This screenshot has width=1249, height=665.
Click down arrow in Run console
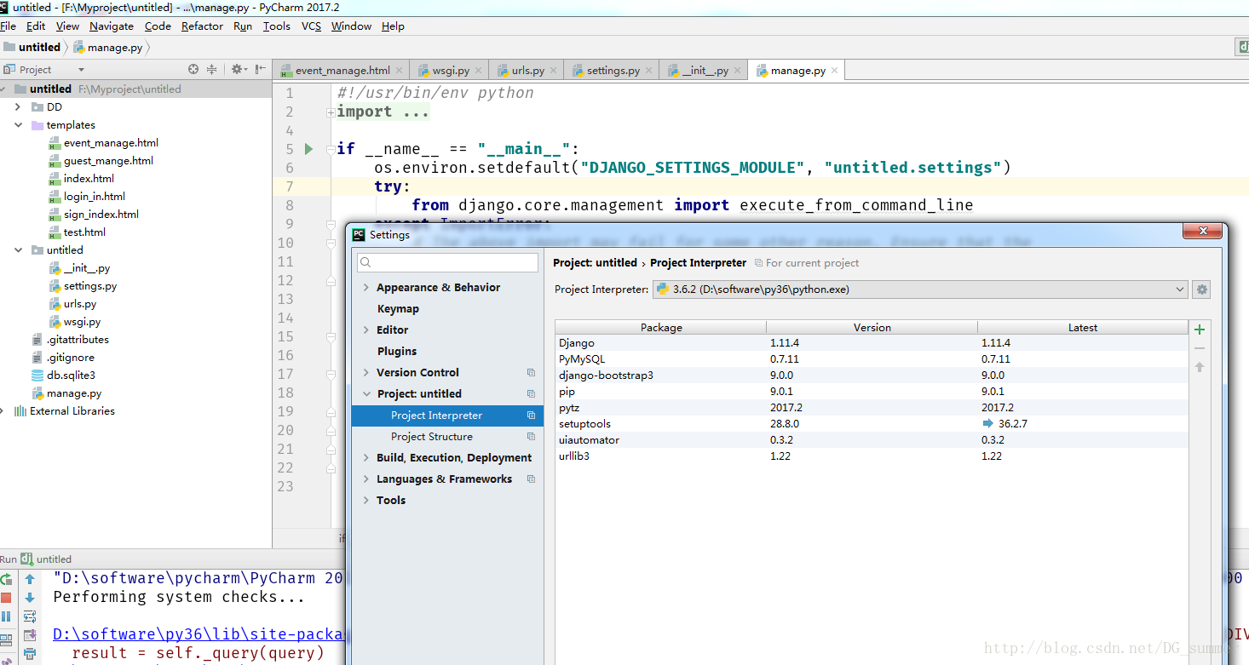(x=30, y=598)
